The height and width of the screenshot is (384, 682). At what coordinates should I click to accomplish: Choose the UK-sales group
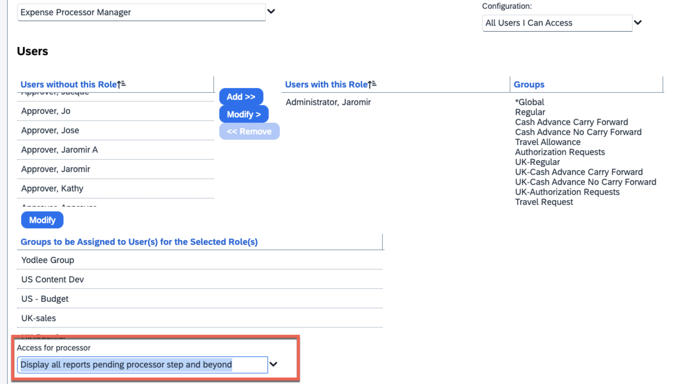[x=39, y=318]
